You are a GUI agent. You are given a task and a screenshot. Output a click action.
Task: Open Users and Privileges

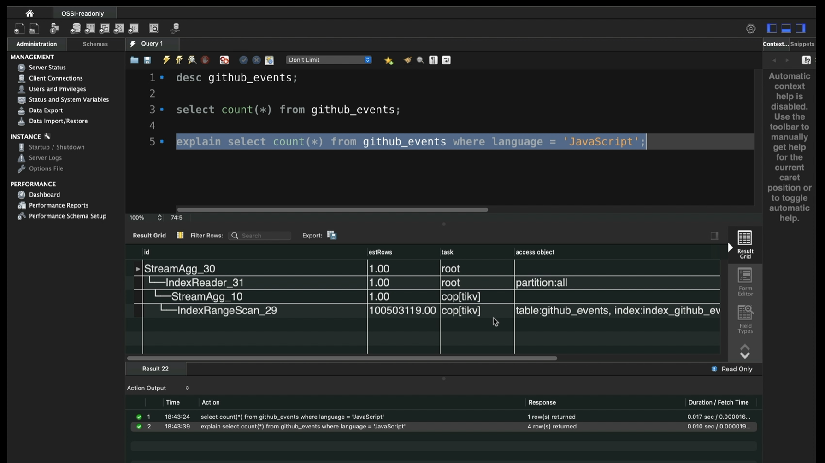coord(57,89)
